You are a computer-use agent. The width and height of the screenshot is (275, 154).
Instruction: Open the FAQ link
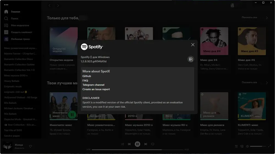click(85, 81)
